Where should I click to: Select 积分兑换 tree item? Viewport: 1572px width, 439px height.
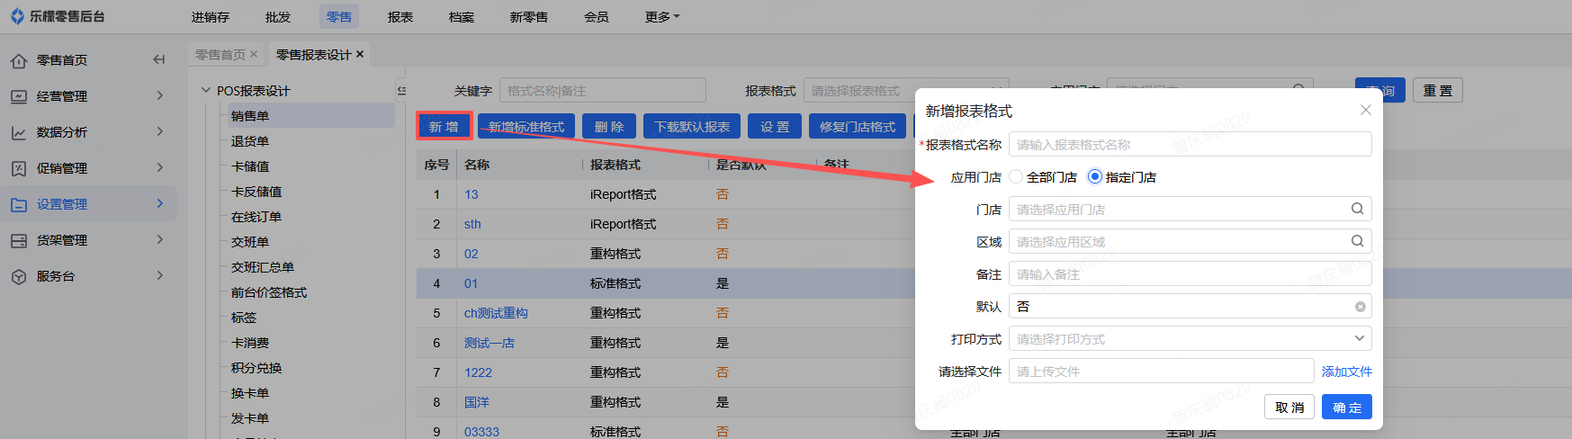[x=256, y=367]
